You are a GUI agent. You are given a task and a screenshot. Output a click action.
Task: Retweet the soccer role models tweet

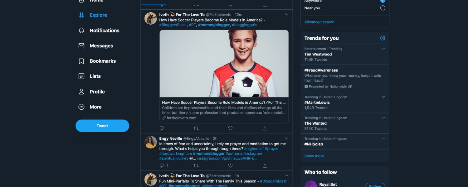point(196,128)
